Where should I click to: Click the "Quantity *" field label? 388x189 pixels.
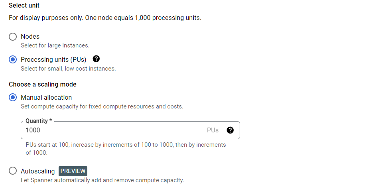tap(39, 120)
